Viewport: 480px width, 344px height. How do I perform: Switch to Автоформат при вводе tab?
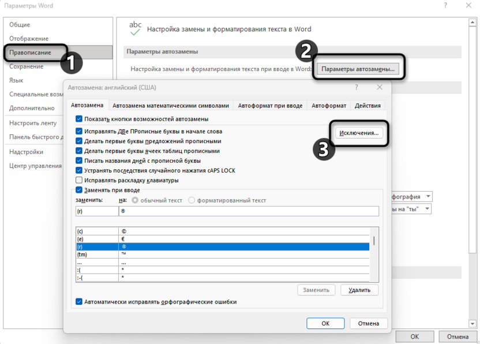point(271,106)
